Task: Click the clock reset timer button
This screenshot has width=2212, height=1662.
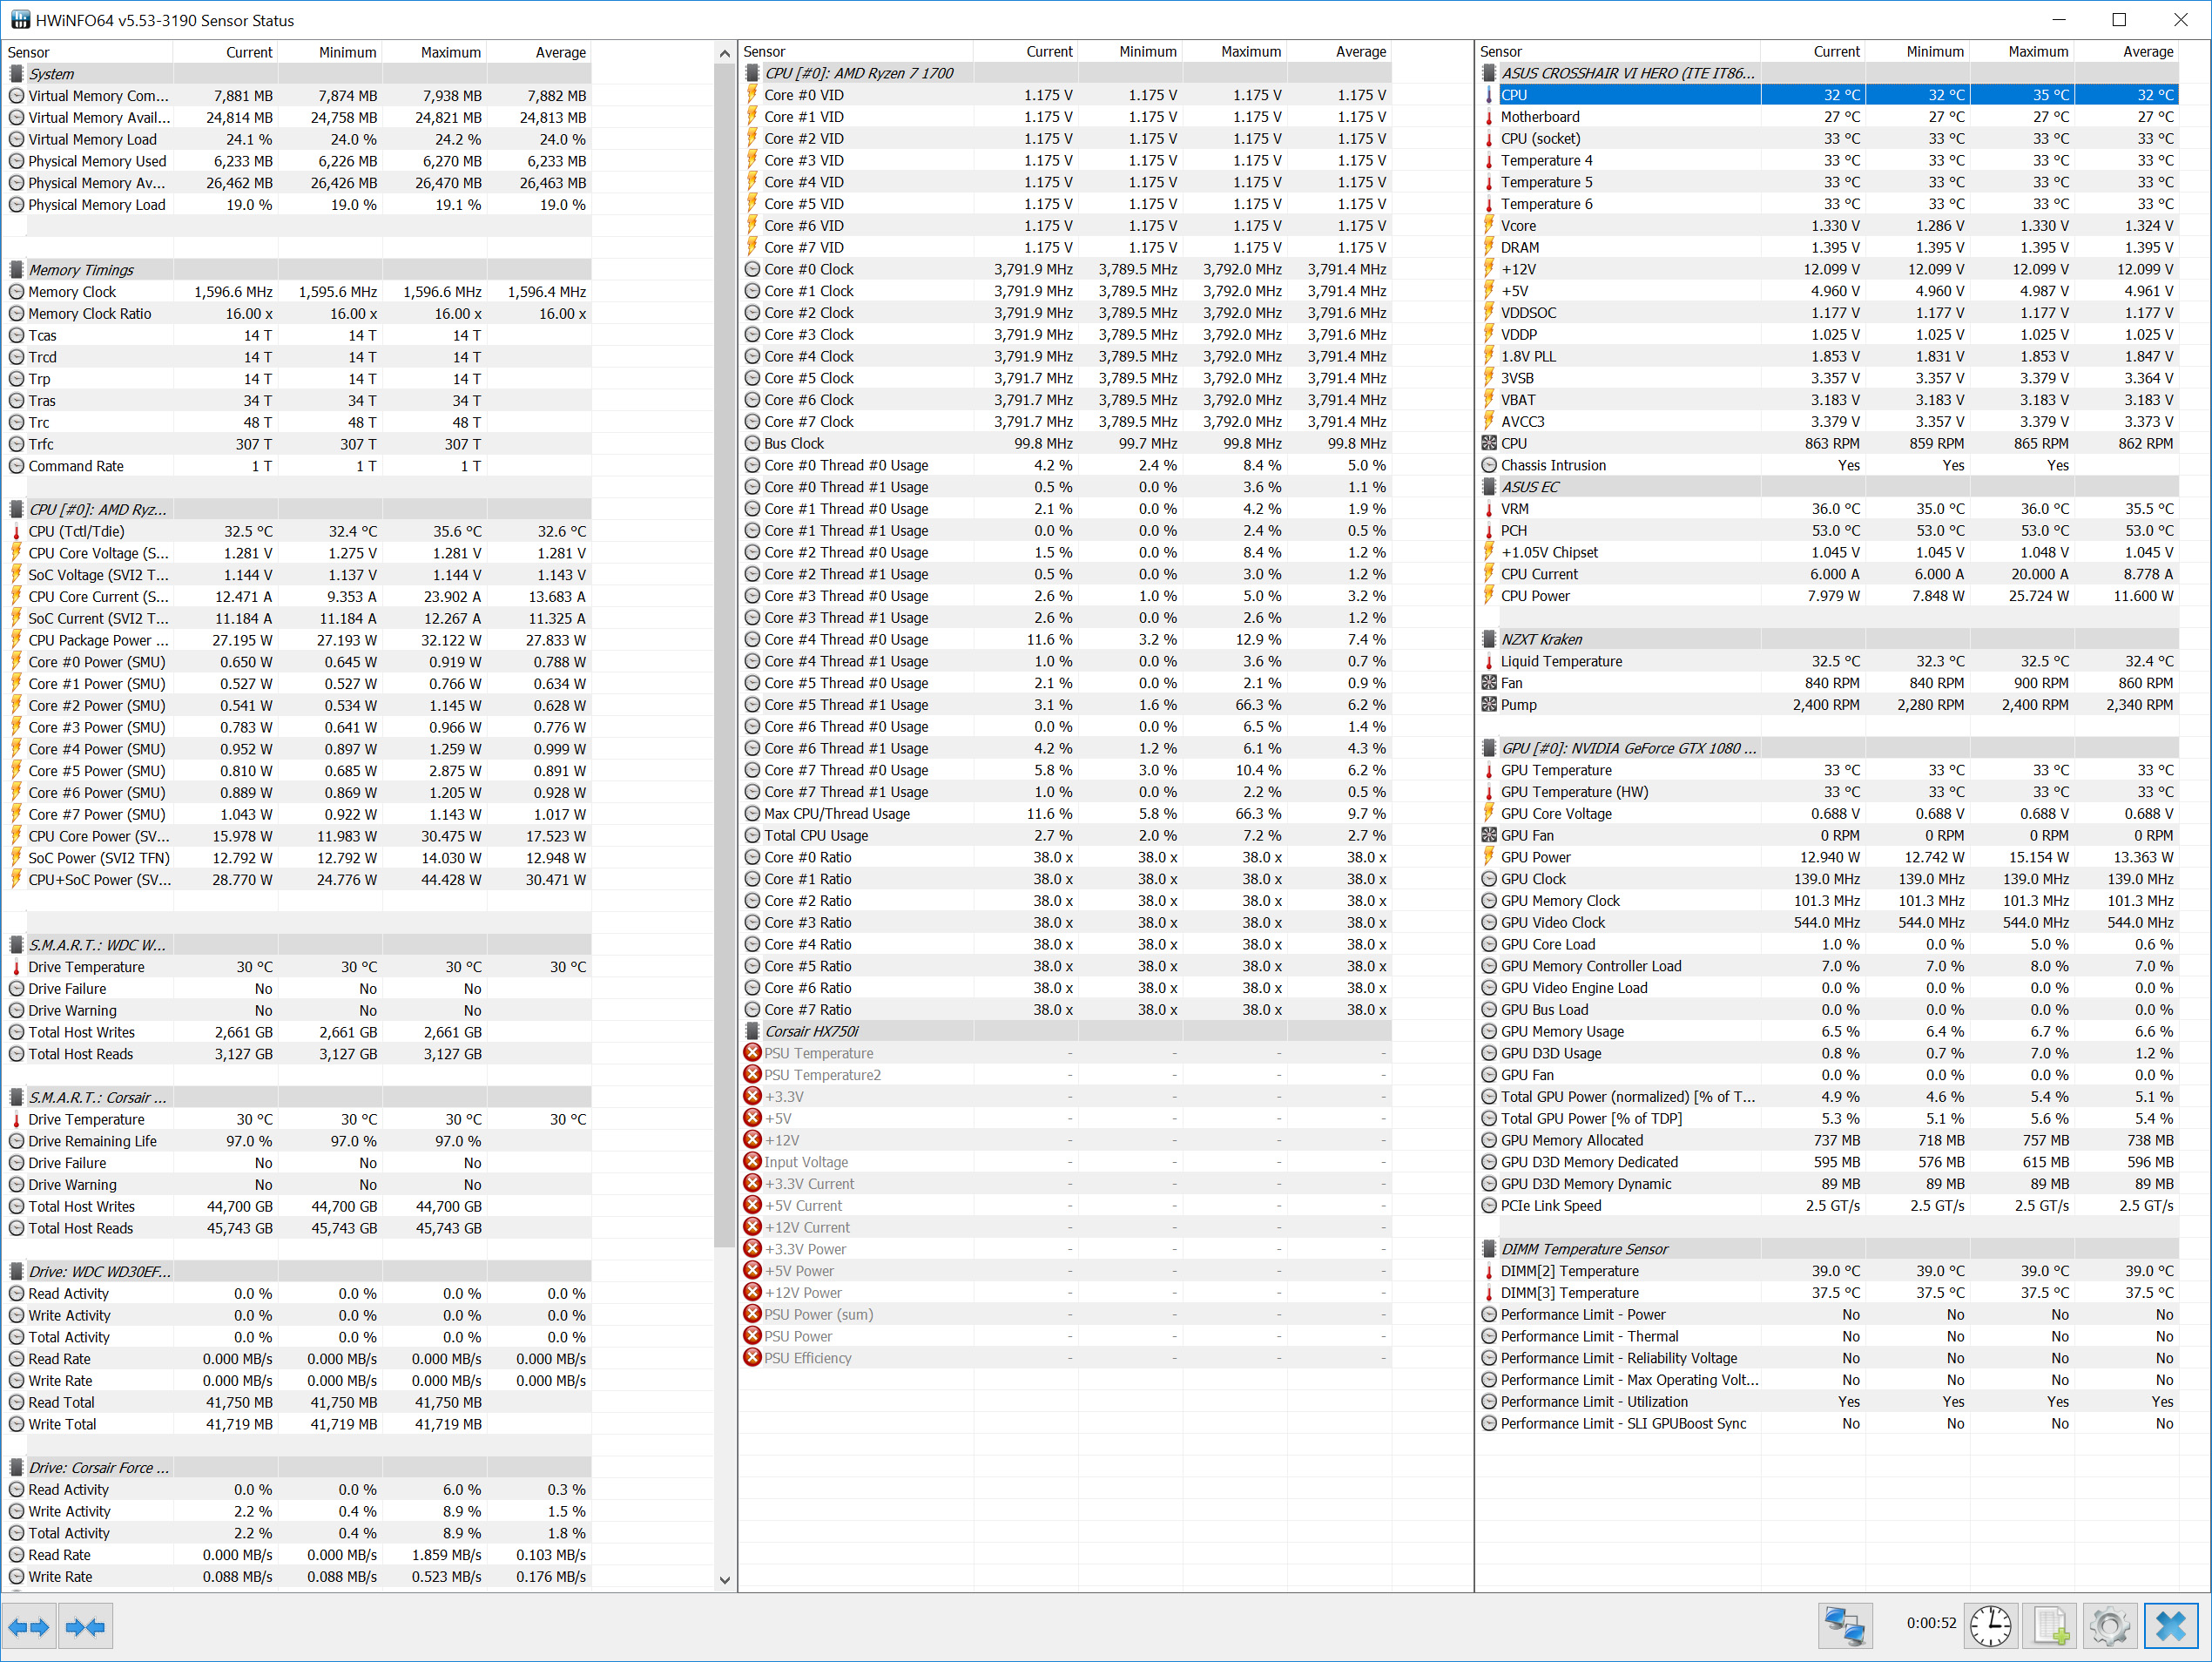Action: coord(1990,1627)
